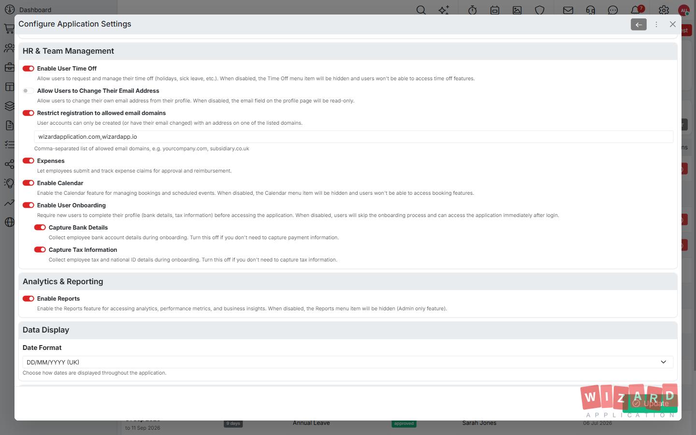Open the AI sparkle icon in top bar
The image size is (696, 435).
coord(444,10)
